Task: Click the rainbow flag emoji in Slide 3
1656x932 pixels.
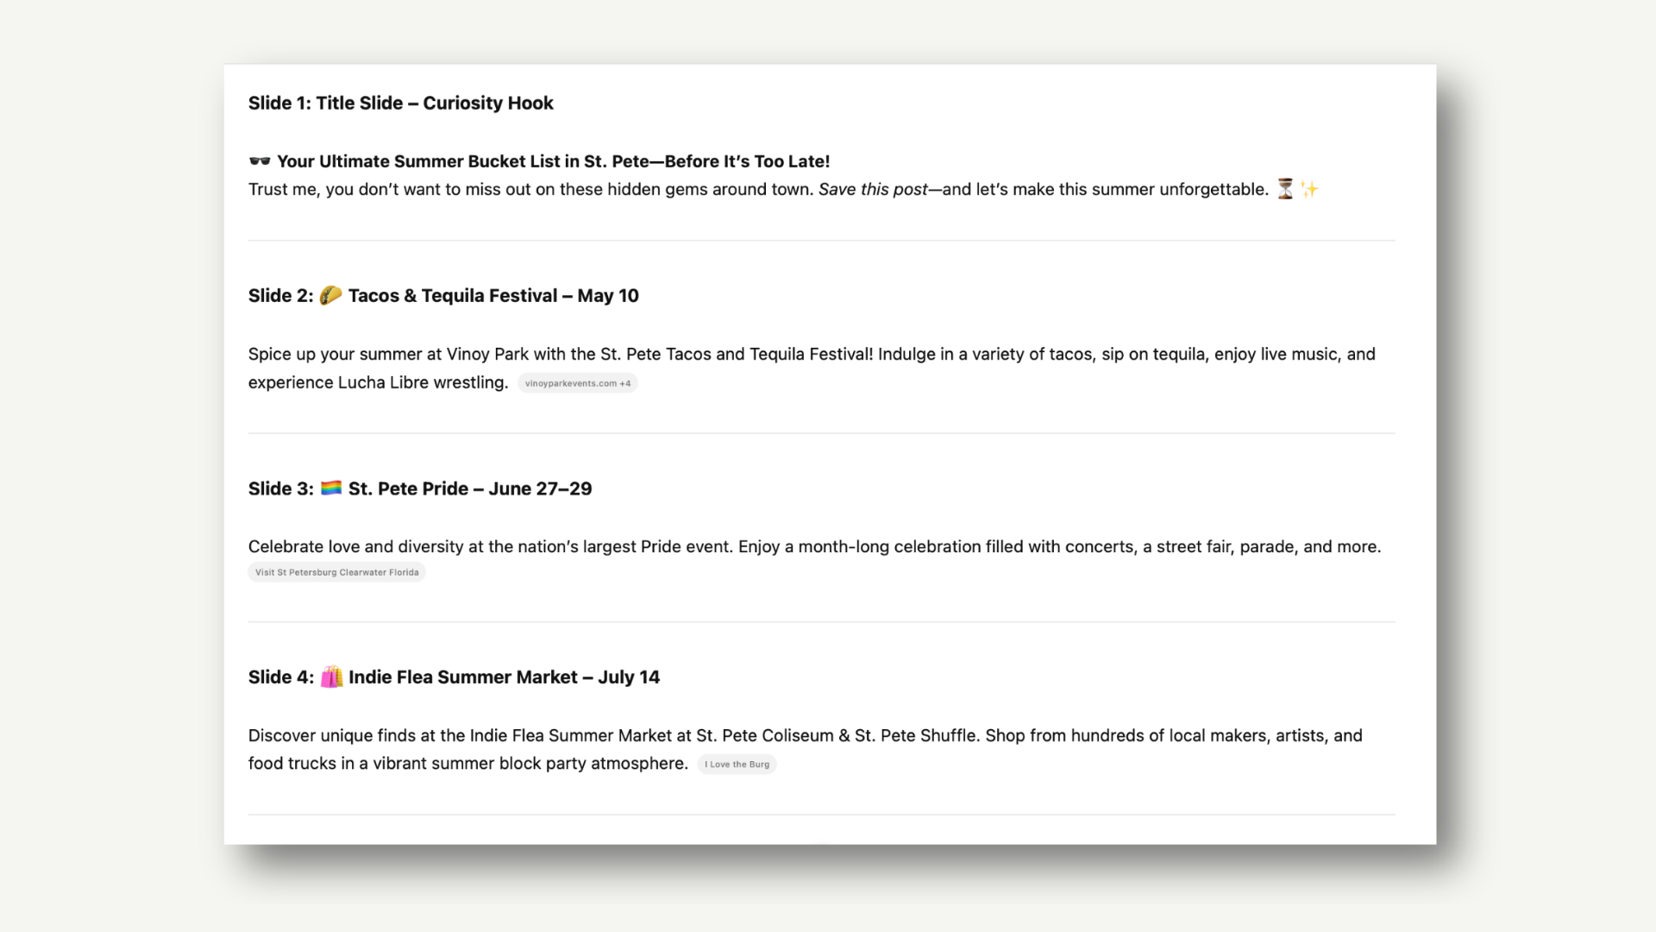Action: coord(331,488)
